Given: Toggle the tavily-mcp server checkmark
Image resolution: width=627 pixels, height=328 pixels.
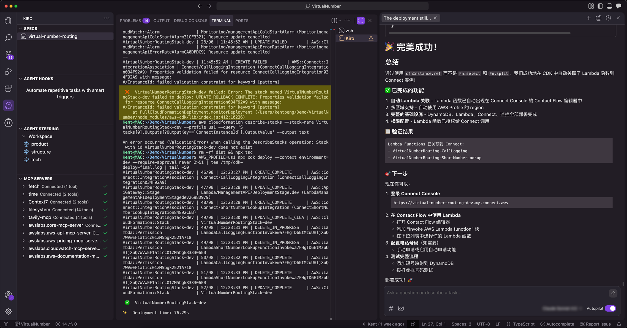Looking at the screenshot, I should coord(105,217).
